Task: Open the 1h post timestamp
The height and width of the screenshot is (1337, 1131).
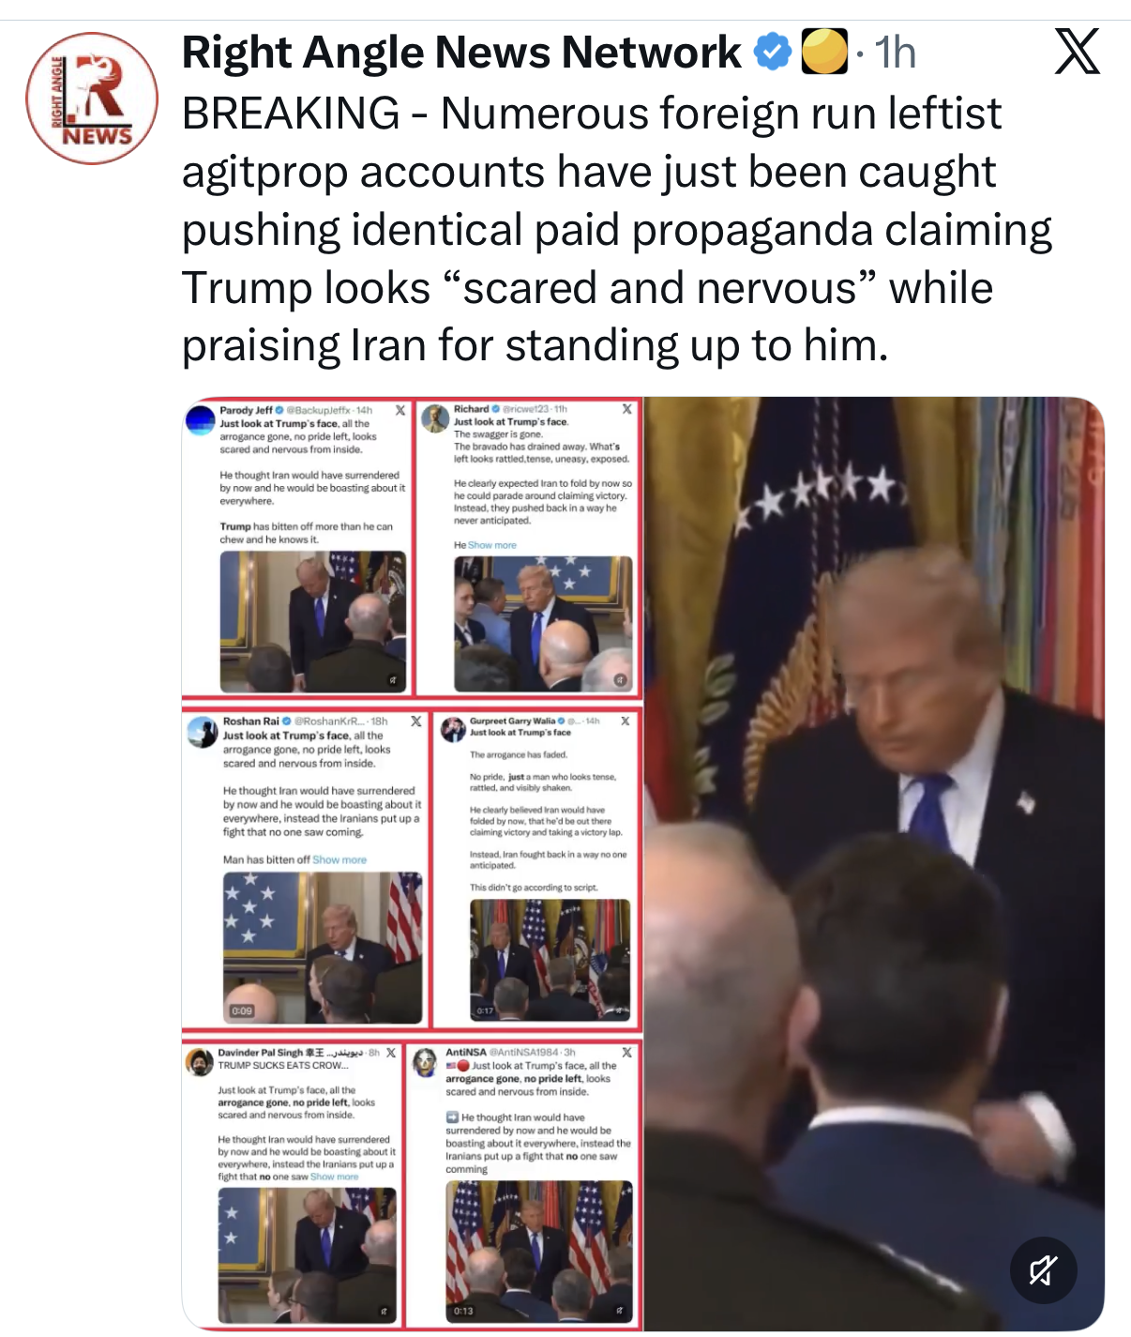Action: click(x=895, y=53)
